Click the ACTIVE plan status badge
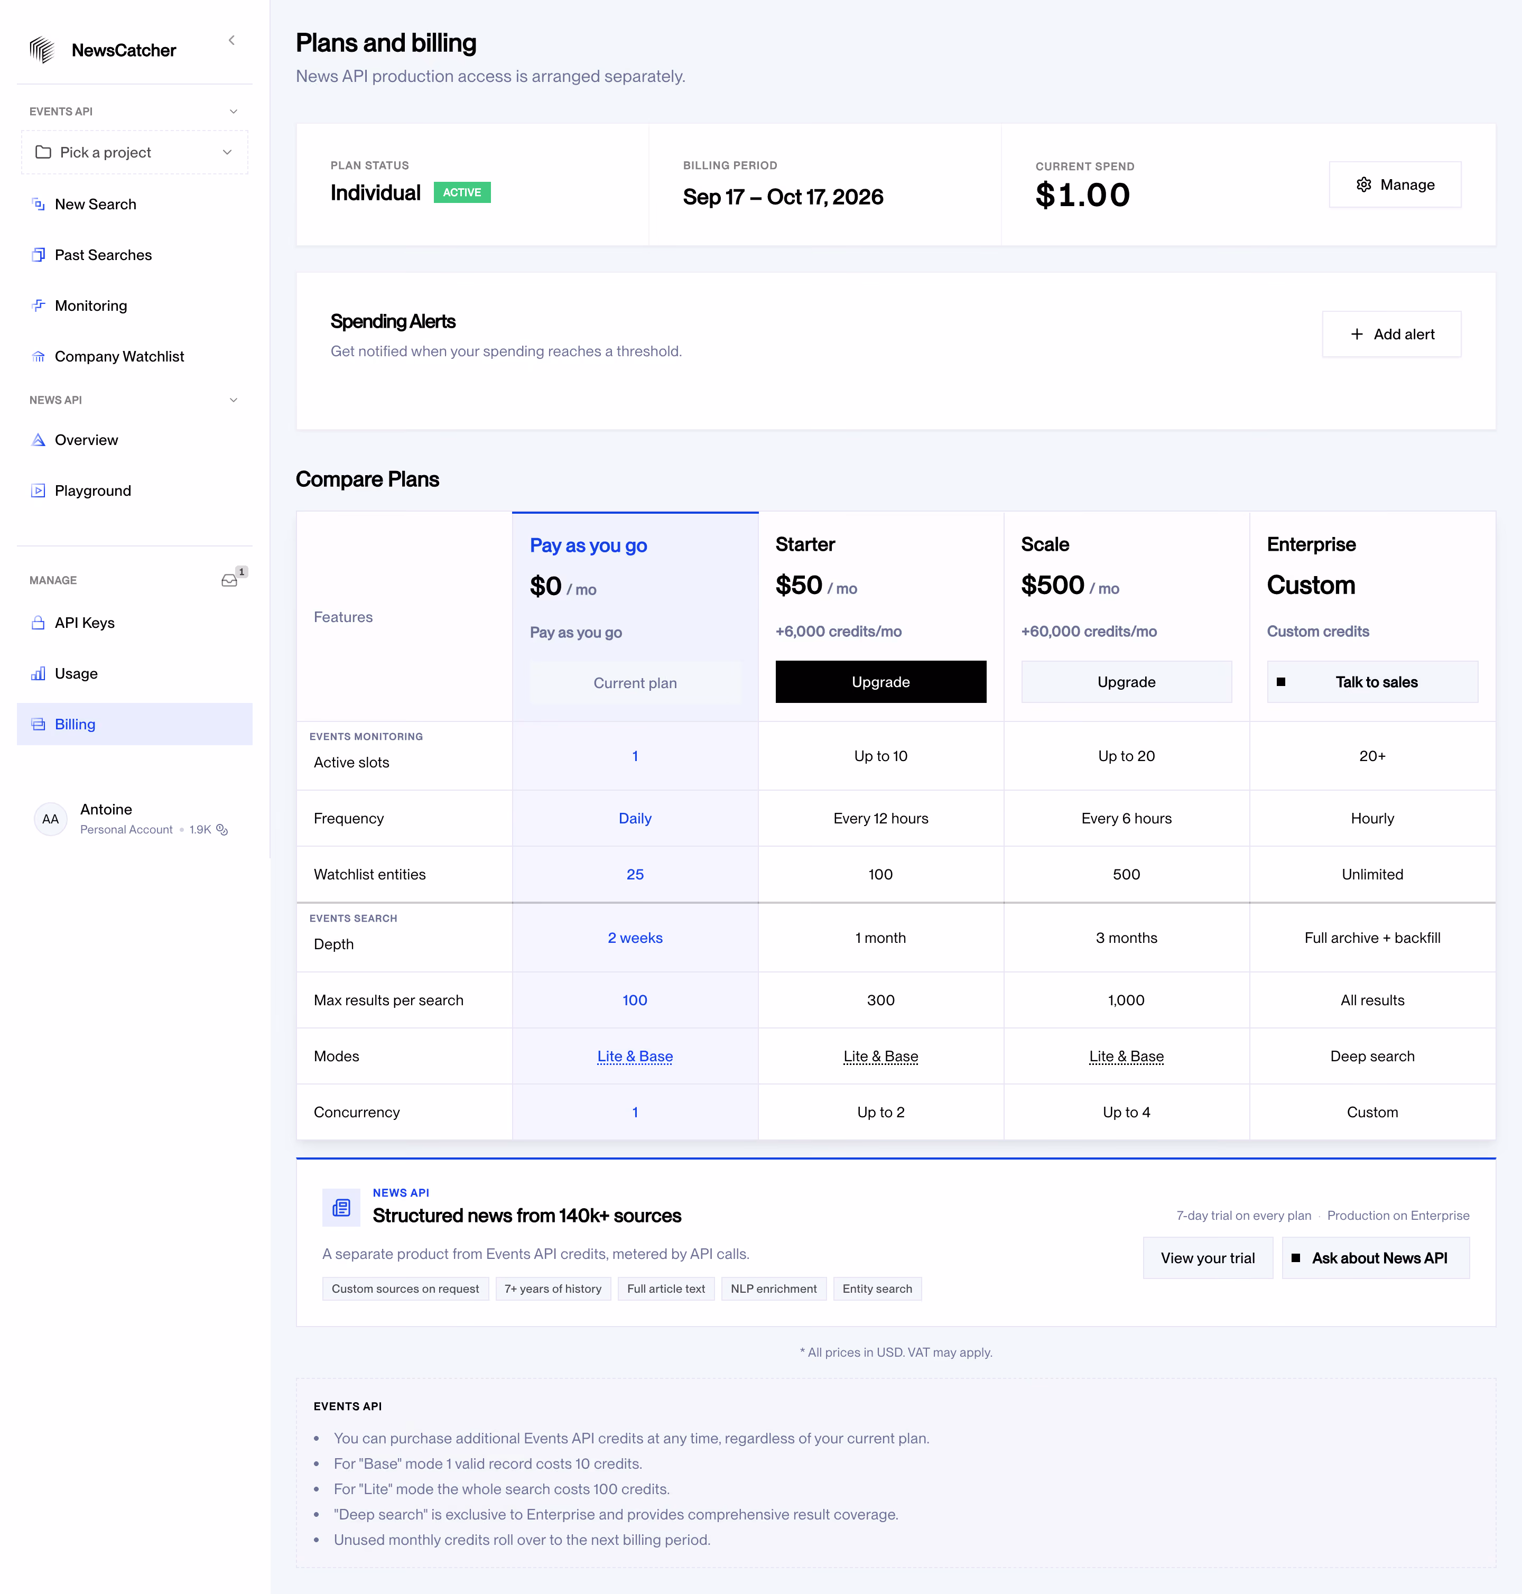The width and height of the screenshot is (1522, 1594). point(462,192)
